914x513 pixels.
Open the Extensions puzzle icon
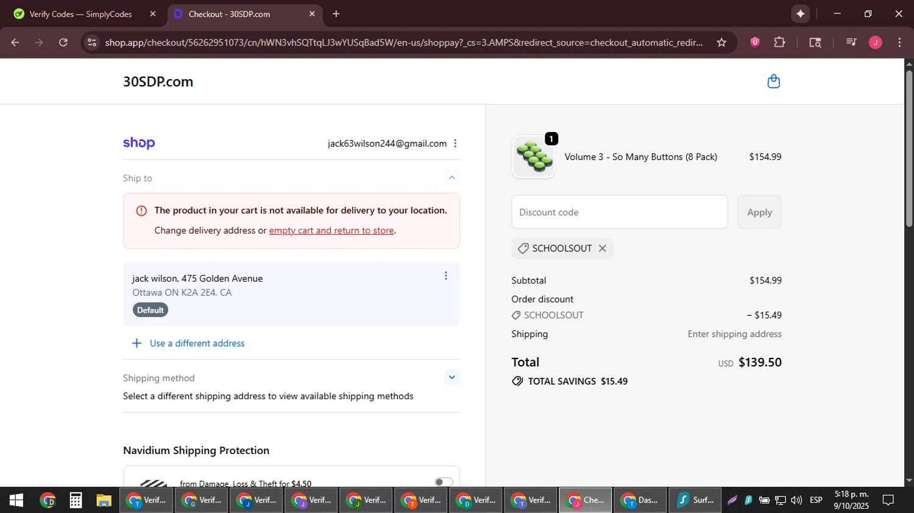tap(779, 43)
